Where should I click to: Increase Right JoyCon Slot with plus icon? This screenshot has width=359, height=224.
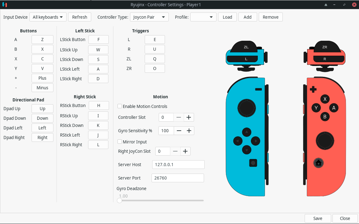pos(186,151)
